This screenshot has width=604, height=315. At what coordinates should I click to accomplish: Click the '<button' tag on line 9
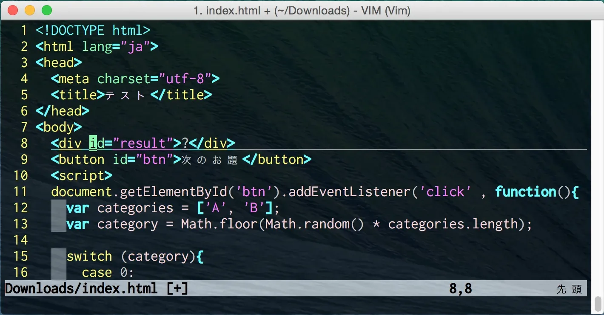tap(78, 160)
